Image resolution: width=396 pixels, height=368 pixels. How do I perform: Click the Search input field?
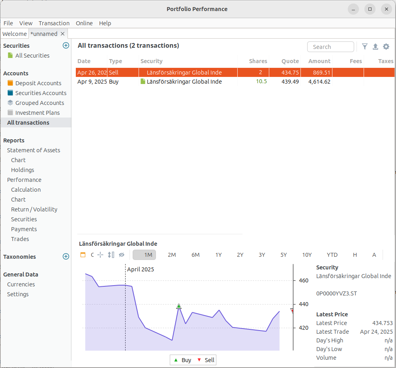pos(330,47)
